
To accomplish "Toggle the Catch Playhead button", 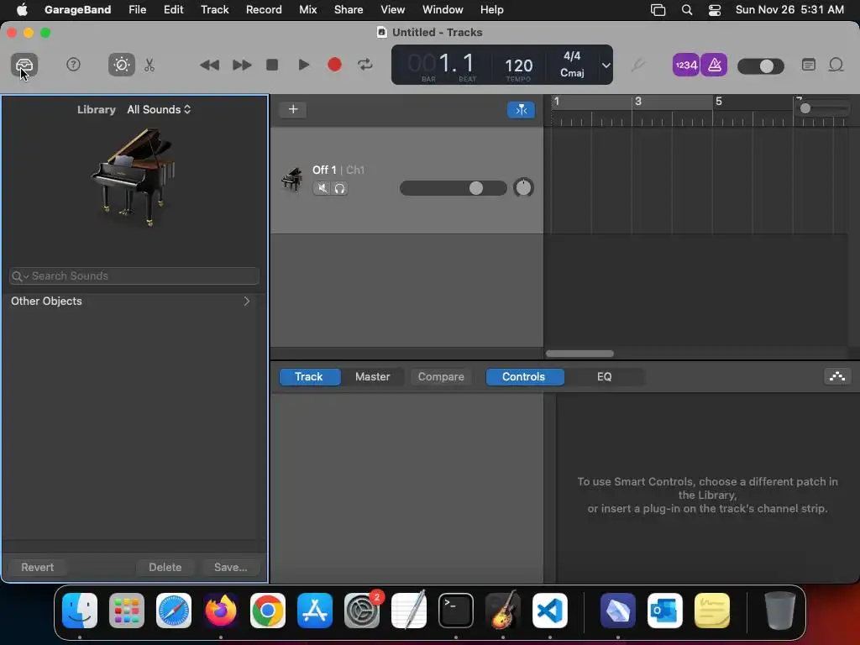I will click(x=521, y=110).
